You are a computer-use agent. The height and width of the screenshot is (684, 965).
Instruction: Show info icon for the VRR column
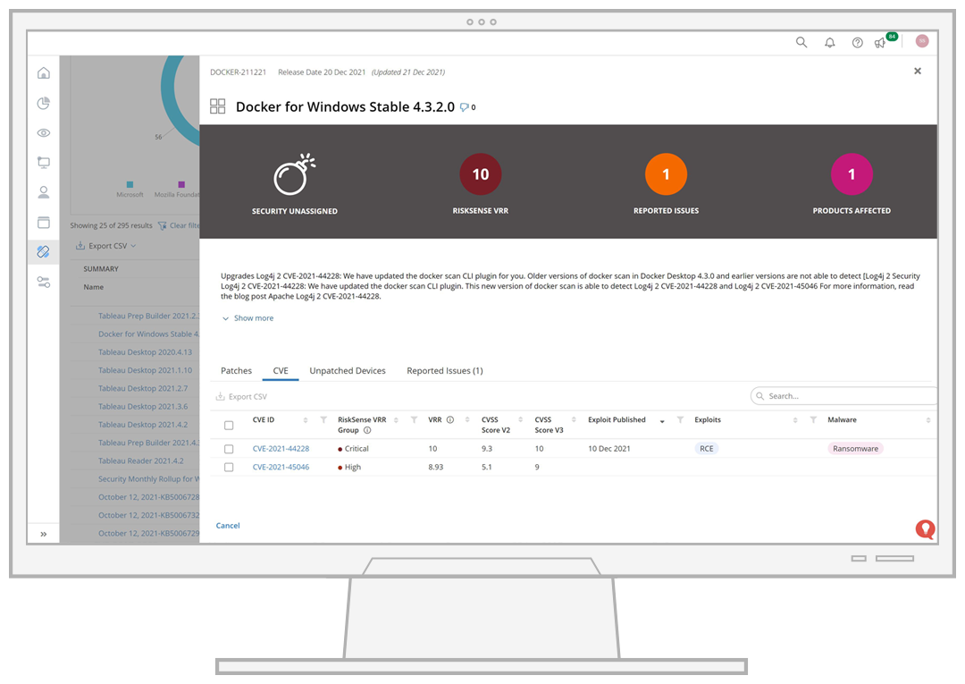point(449,420)
